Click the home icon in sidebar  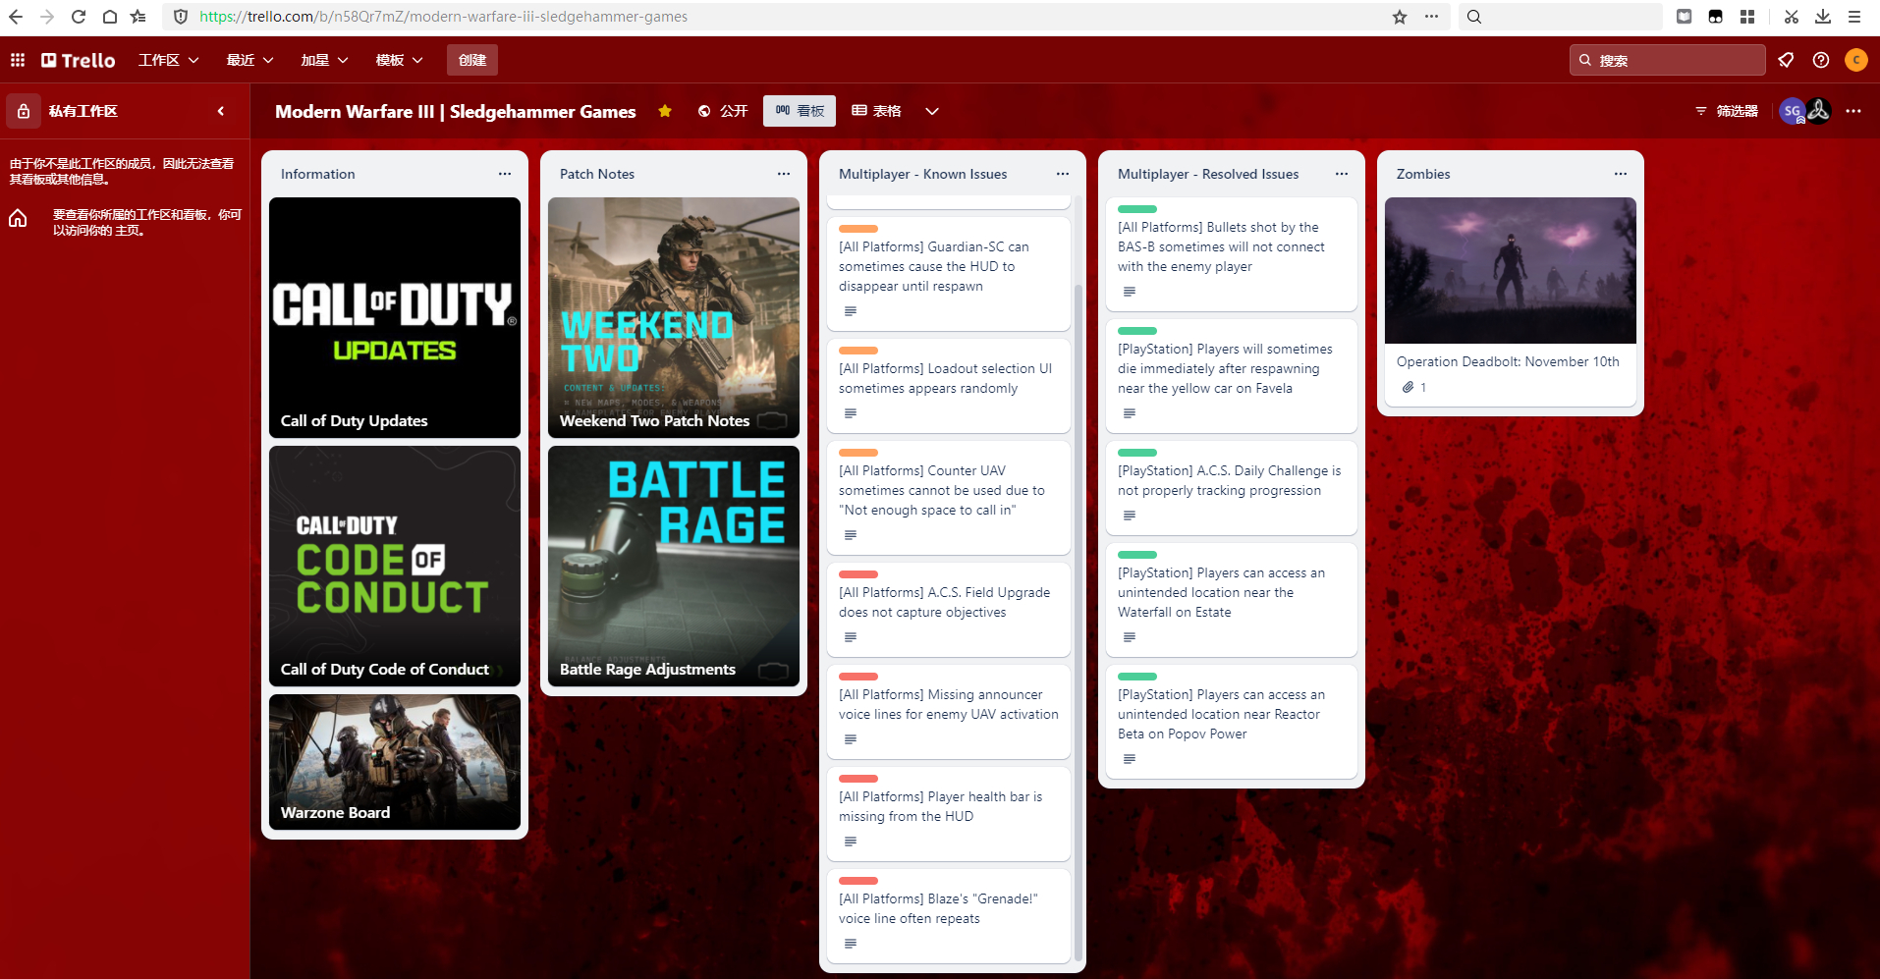[18, 218]
